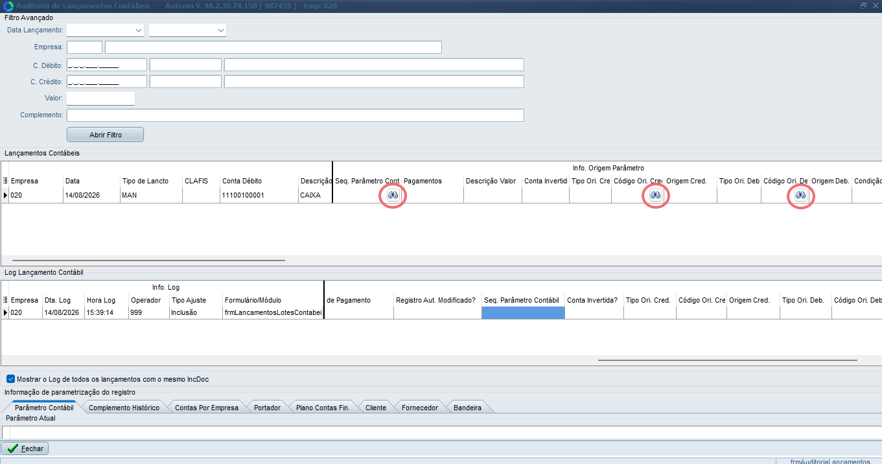Open Contas Por Empresa tab

(x=207, y=408)
